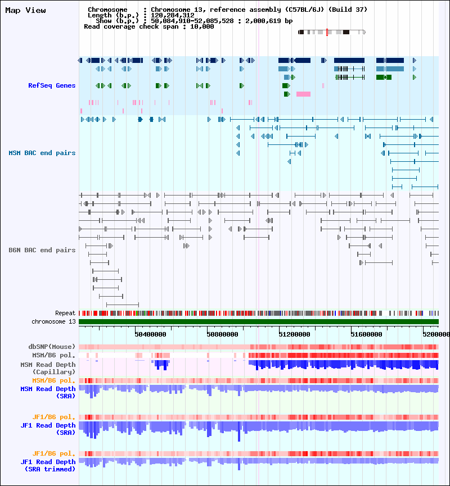The height and width of the screenshot is (486, 450).
Task: Open the MSM BAC end pairs label
Action: (x=42, y=153)
